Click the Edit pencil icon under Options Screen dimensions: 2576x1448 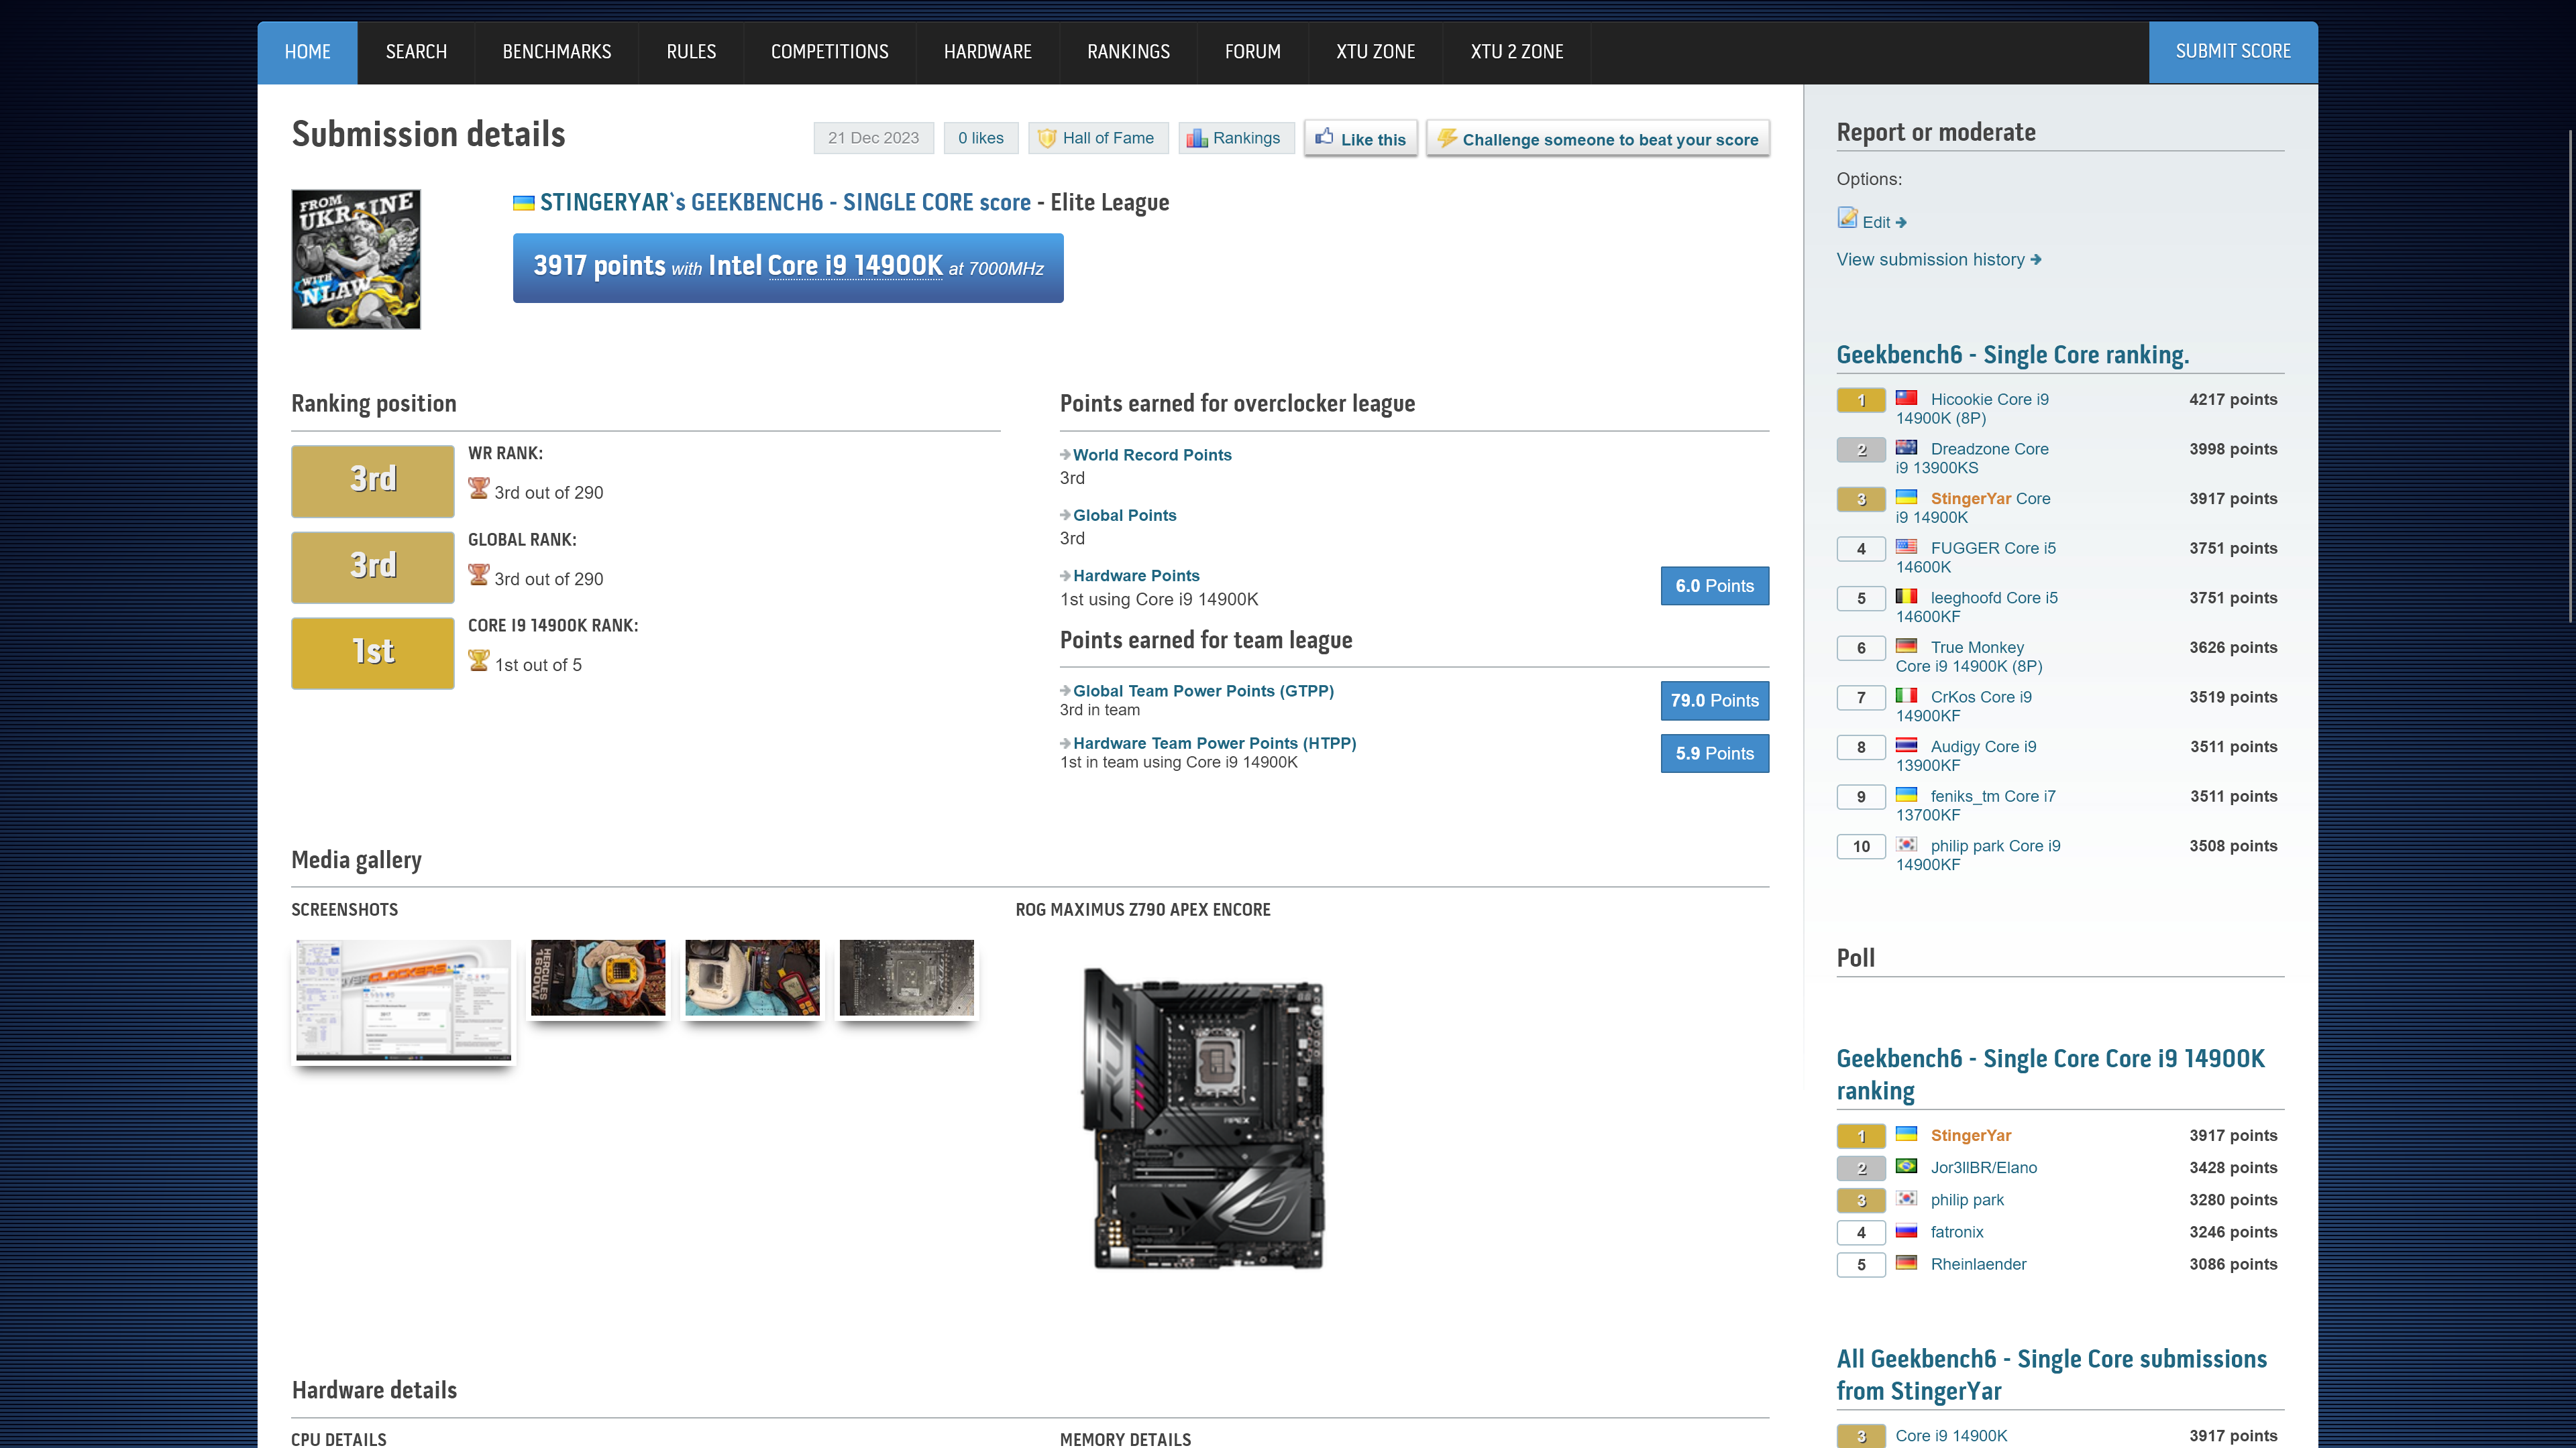coord(1847,219)
